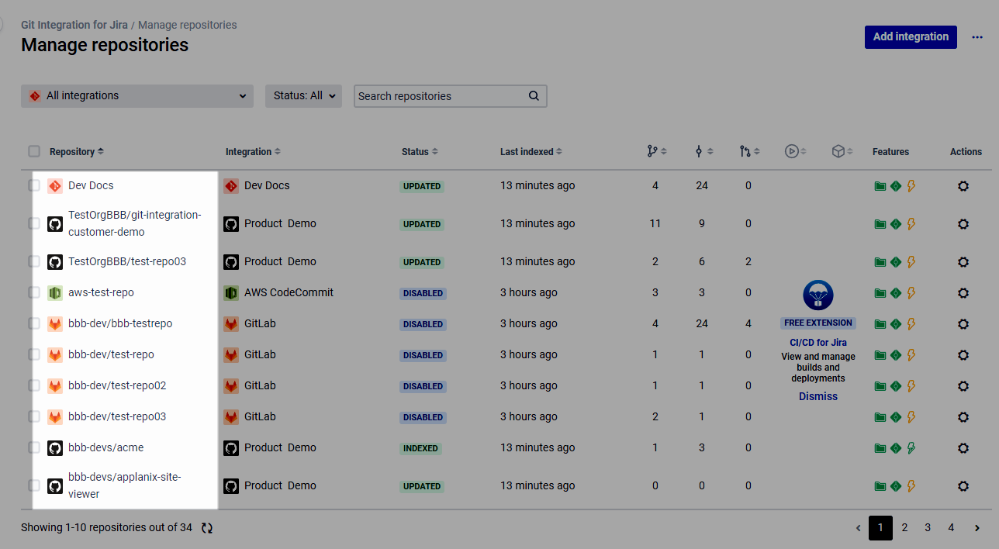Check the aws-test-repo checkbox
Viewport: 999px width, 549px height.
click(x=34, y=292)
